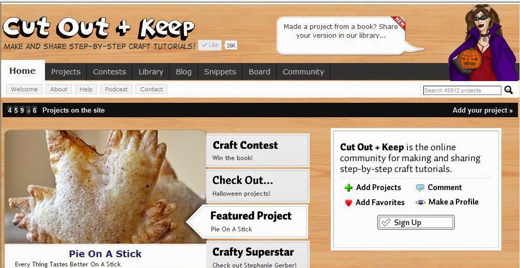Open the Pie On A Stick photo
The height and width of the screenshot is (268, 520).
[x=105, y=187]
